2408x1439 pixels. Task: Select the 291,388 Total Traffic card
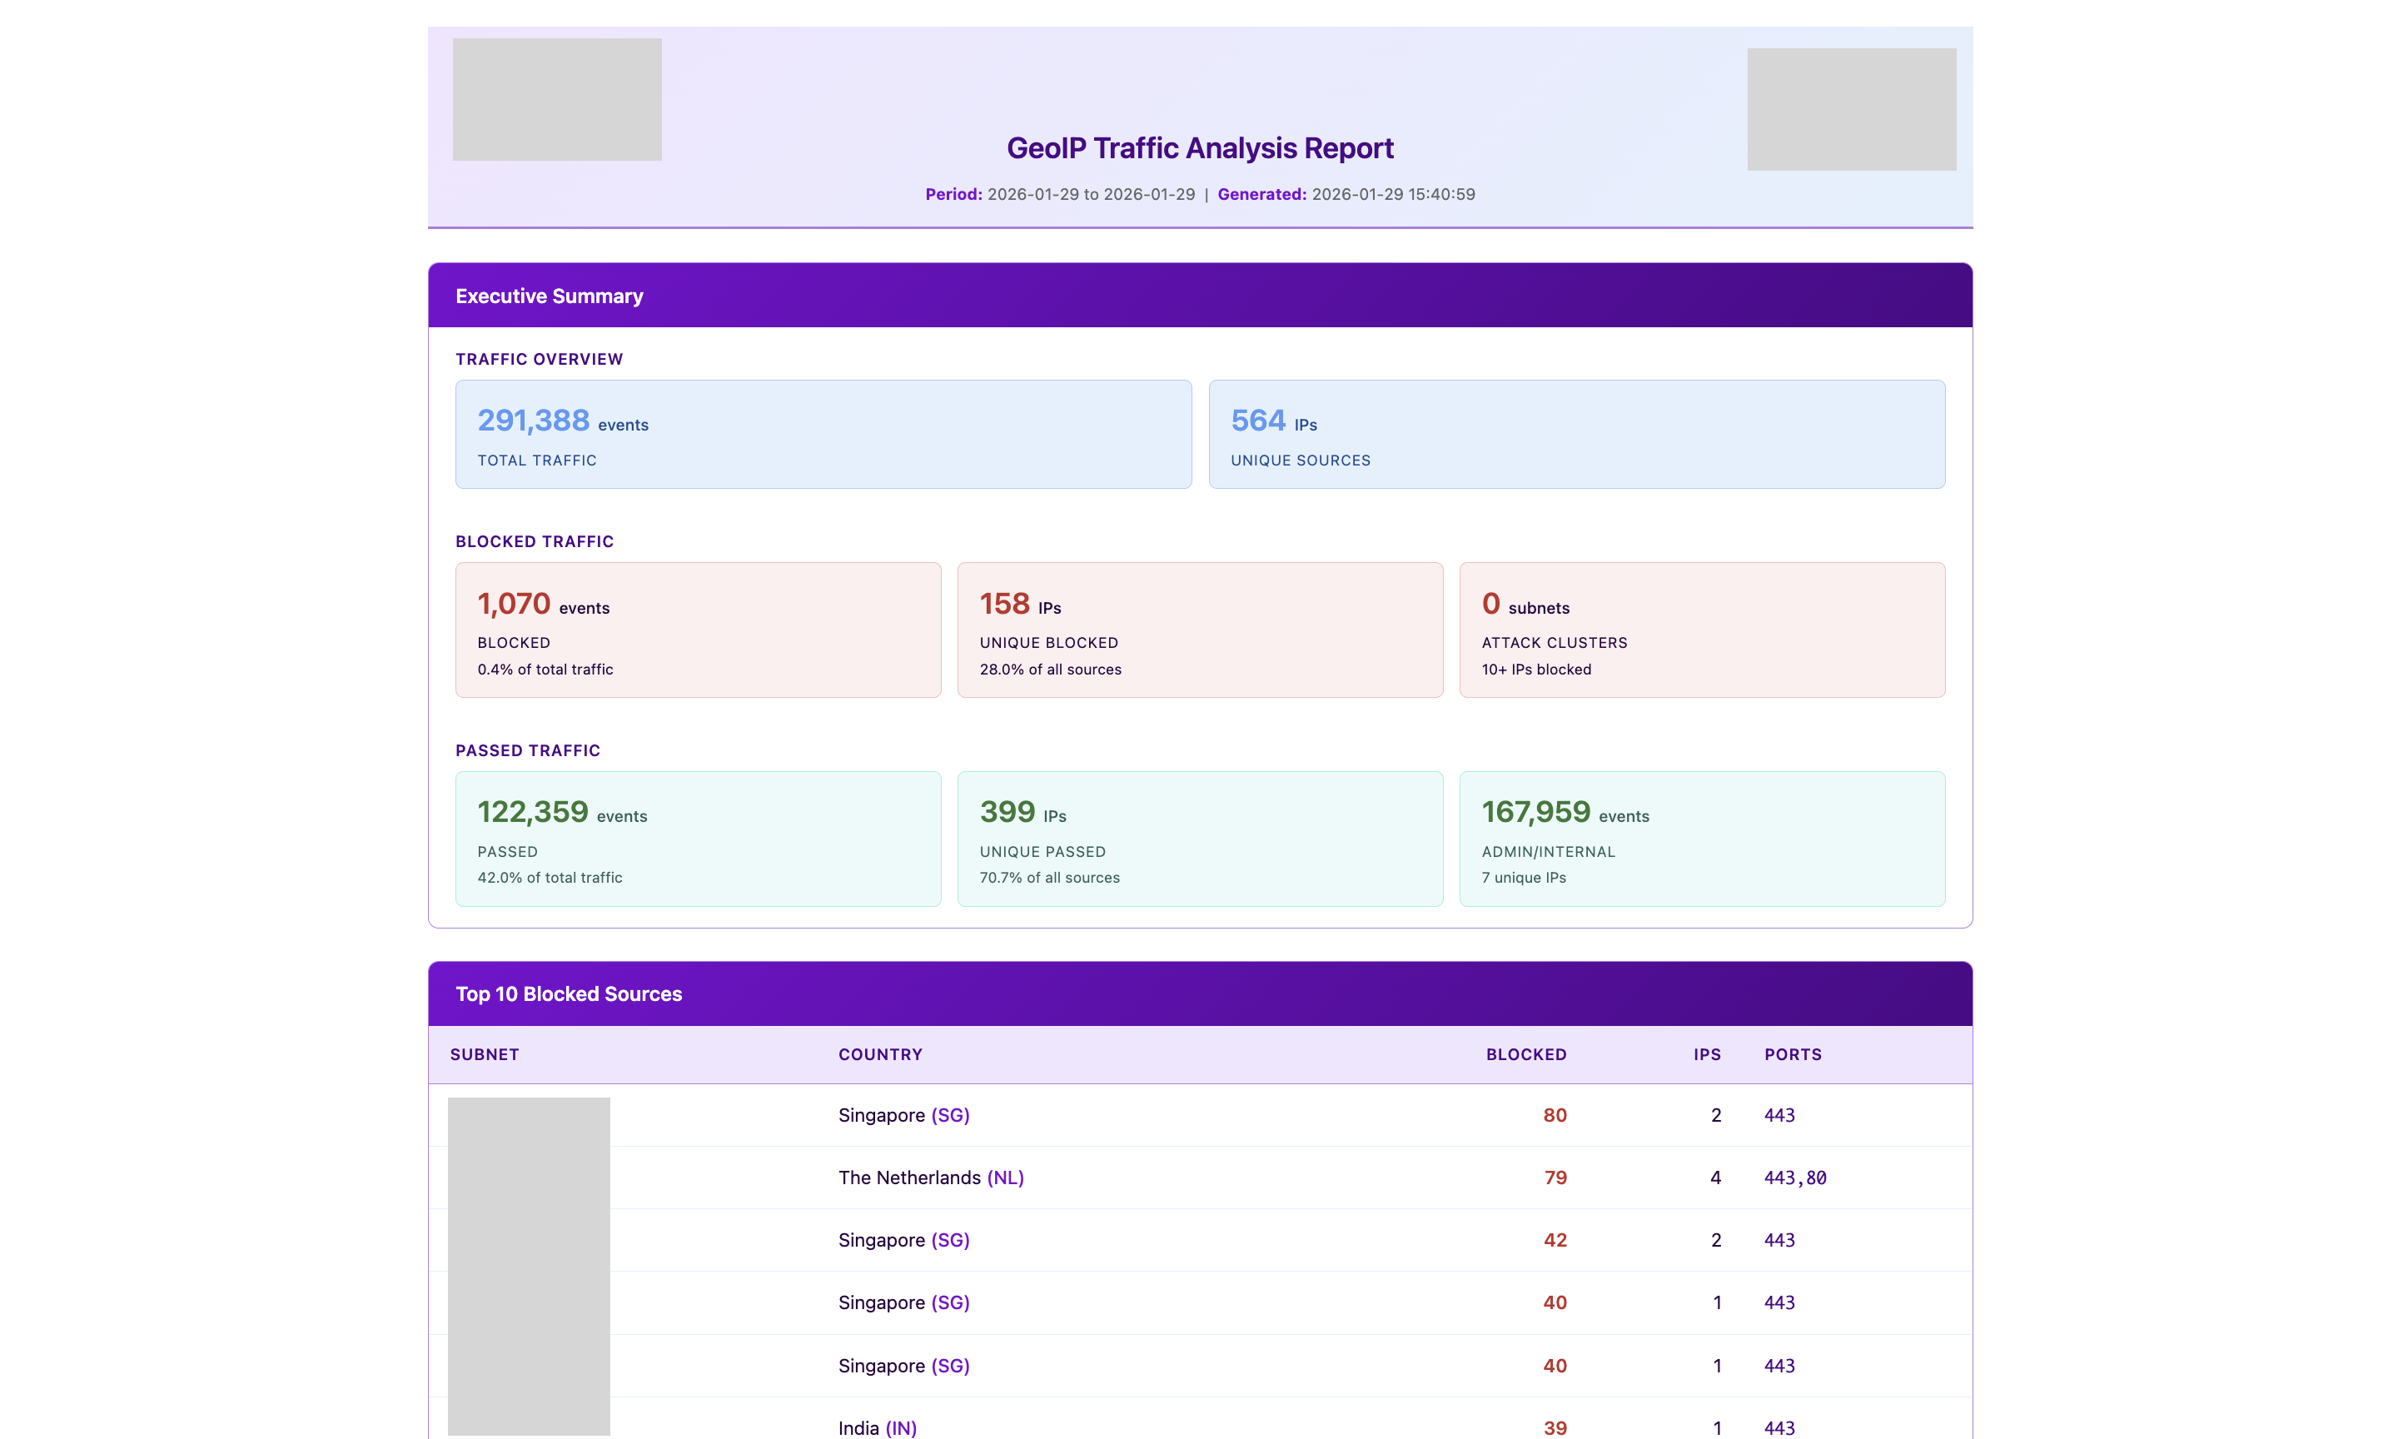[x=823, y=435]
